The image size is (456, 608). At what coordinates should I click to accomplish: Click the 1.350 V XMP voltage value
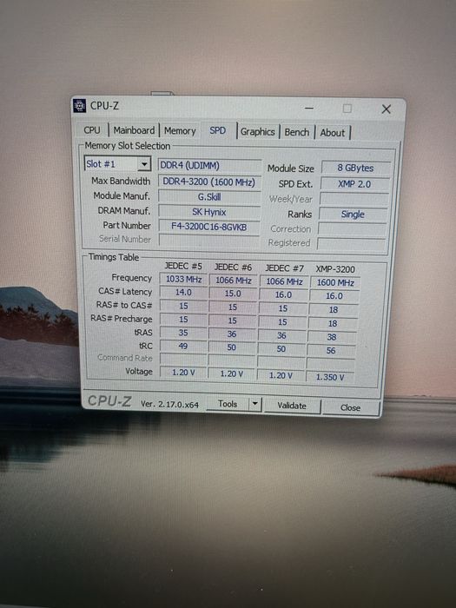(329, 377)
